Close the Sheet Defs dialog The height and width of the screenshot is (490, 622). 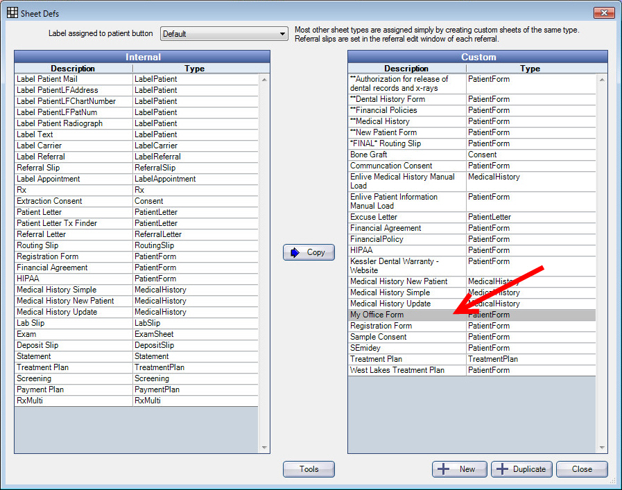tap(582, 469)
